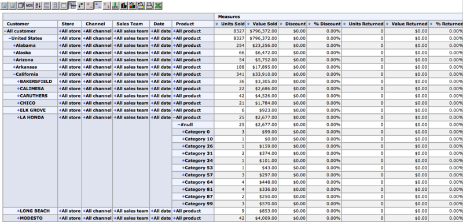This screenshot has width=463, height=222.
Task: Collapse the #null product node
Action: point(179,125)
